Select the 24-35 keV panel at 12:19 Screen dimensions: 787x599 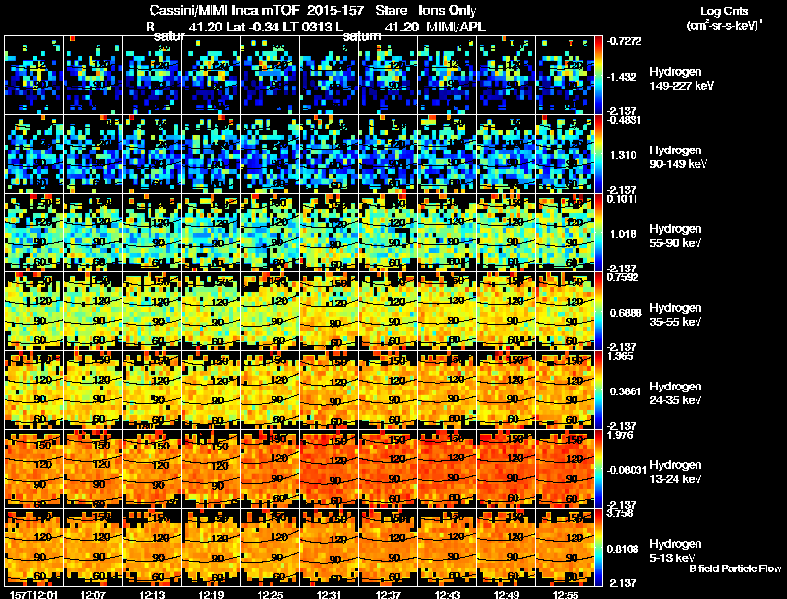click(x=211, y=390)
